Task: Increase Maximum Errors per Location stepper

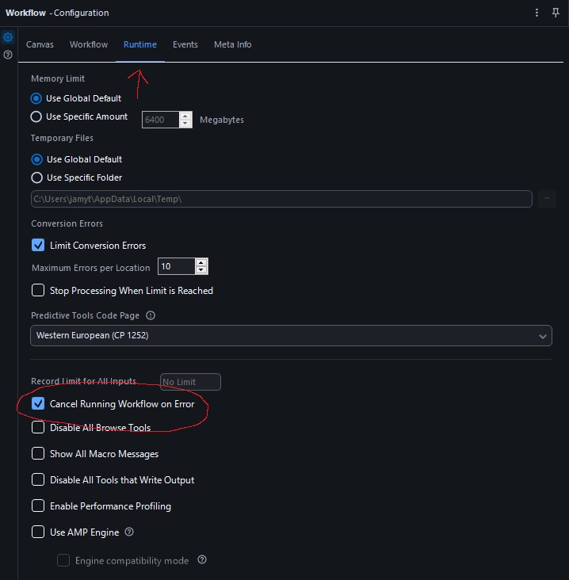Action: 201,262
